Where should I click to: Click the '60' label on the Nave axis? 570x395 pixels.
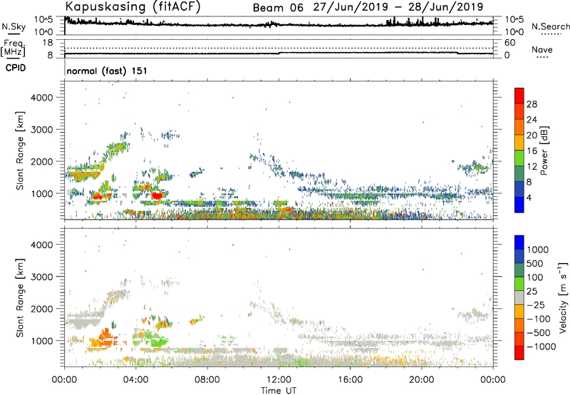(509, 43)
